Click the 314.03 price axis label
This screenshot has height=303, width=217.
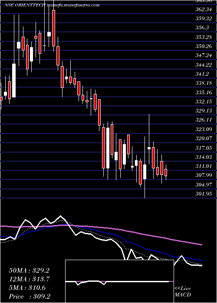point(203,157)
